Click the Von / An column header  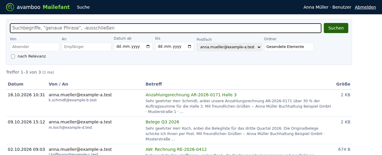pyautogui.click(x=58, y=84)
